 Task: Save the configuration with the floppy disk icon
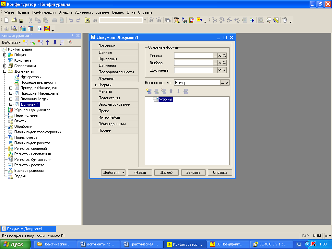tap(21, 20)
